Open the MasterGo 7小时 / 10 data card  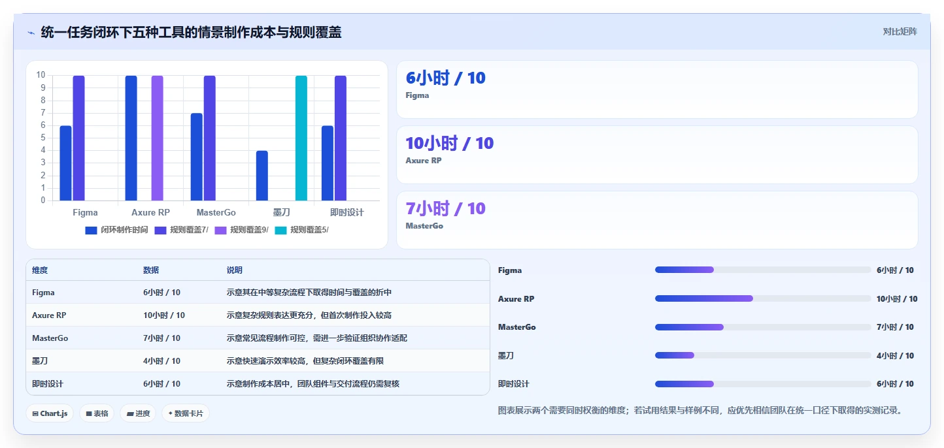[x=657, y=220]
